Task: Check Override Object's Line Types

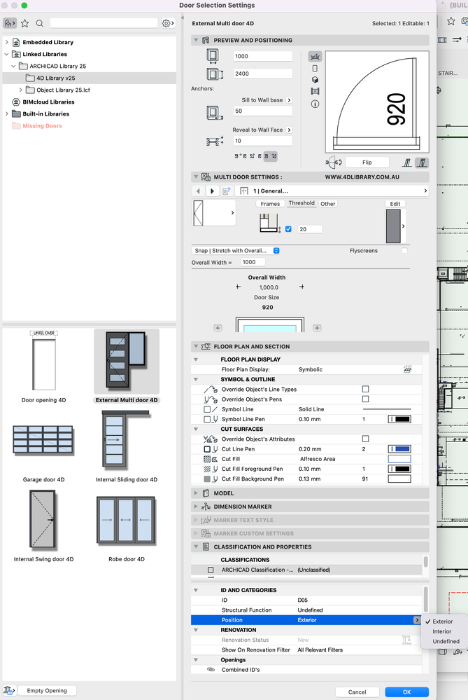Action: coord(365,389)
